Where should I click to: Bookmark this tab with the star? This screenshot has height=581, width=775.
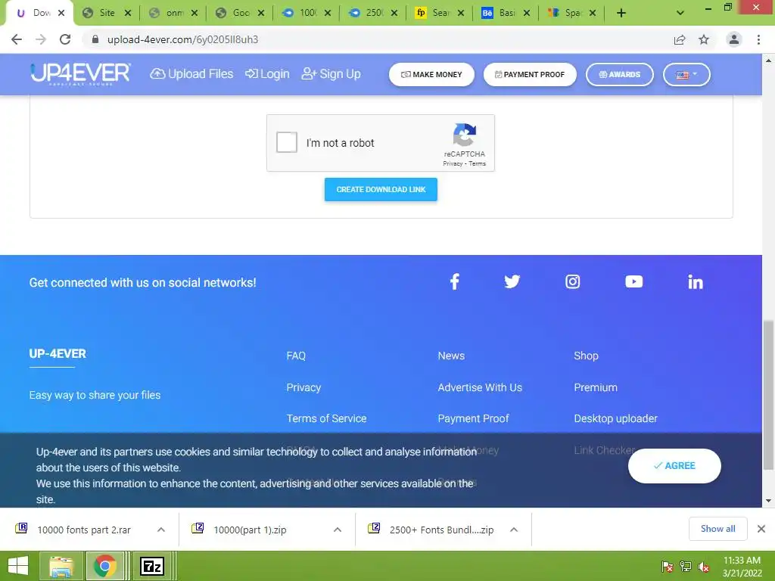pos(704,39)
